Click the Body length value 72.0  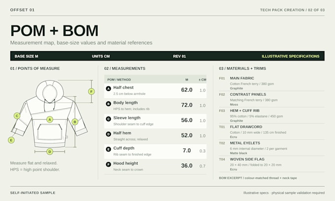[x=187, y=105]
